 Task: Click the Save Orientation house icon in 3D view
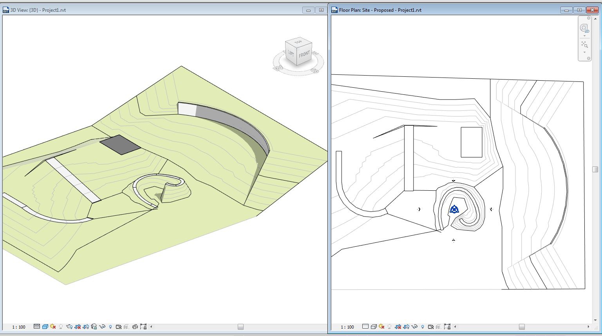pyautogui.click(x=93, y=327)
